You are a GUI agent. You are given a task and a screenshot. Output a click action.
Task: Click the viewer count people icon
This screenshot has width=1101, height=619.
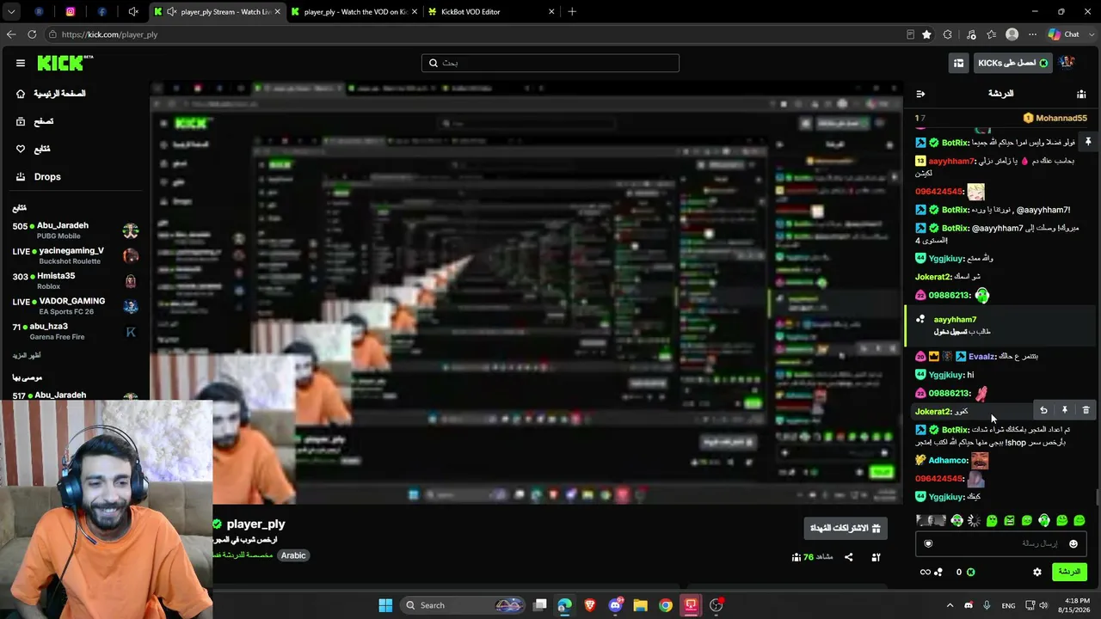797,557
